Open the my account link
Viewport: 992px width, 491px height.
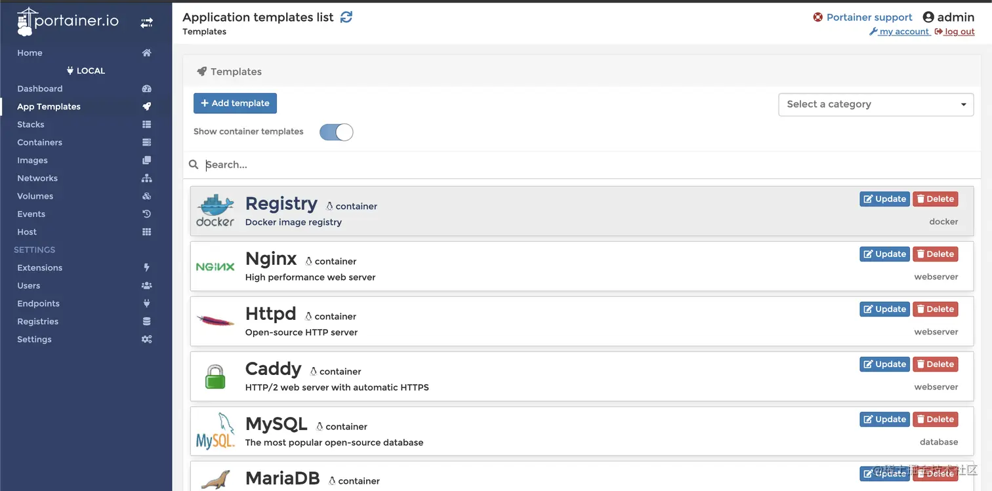click(x=899, y=31)
